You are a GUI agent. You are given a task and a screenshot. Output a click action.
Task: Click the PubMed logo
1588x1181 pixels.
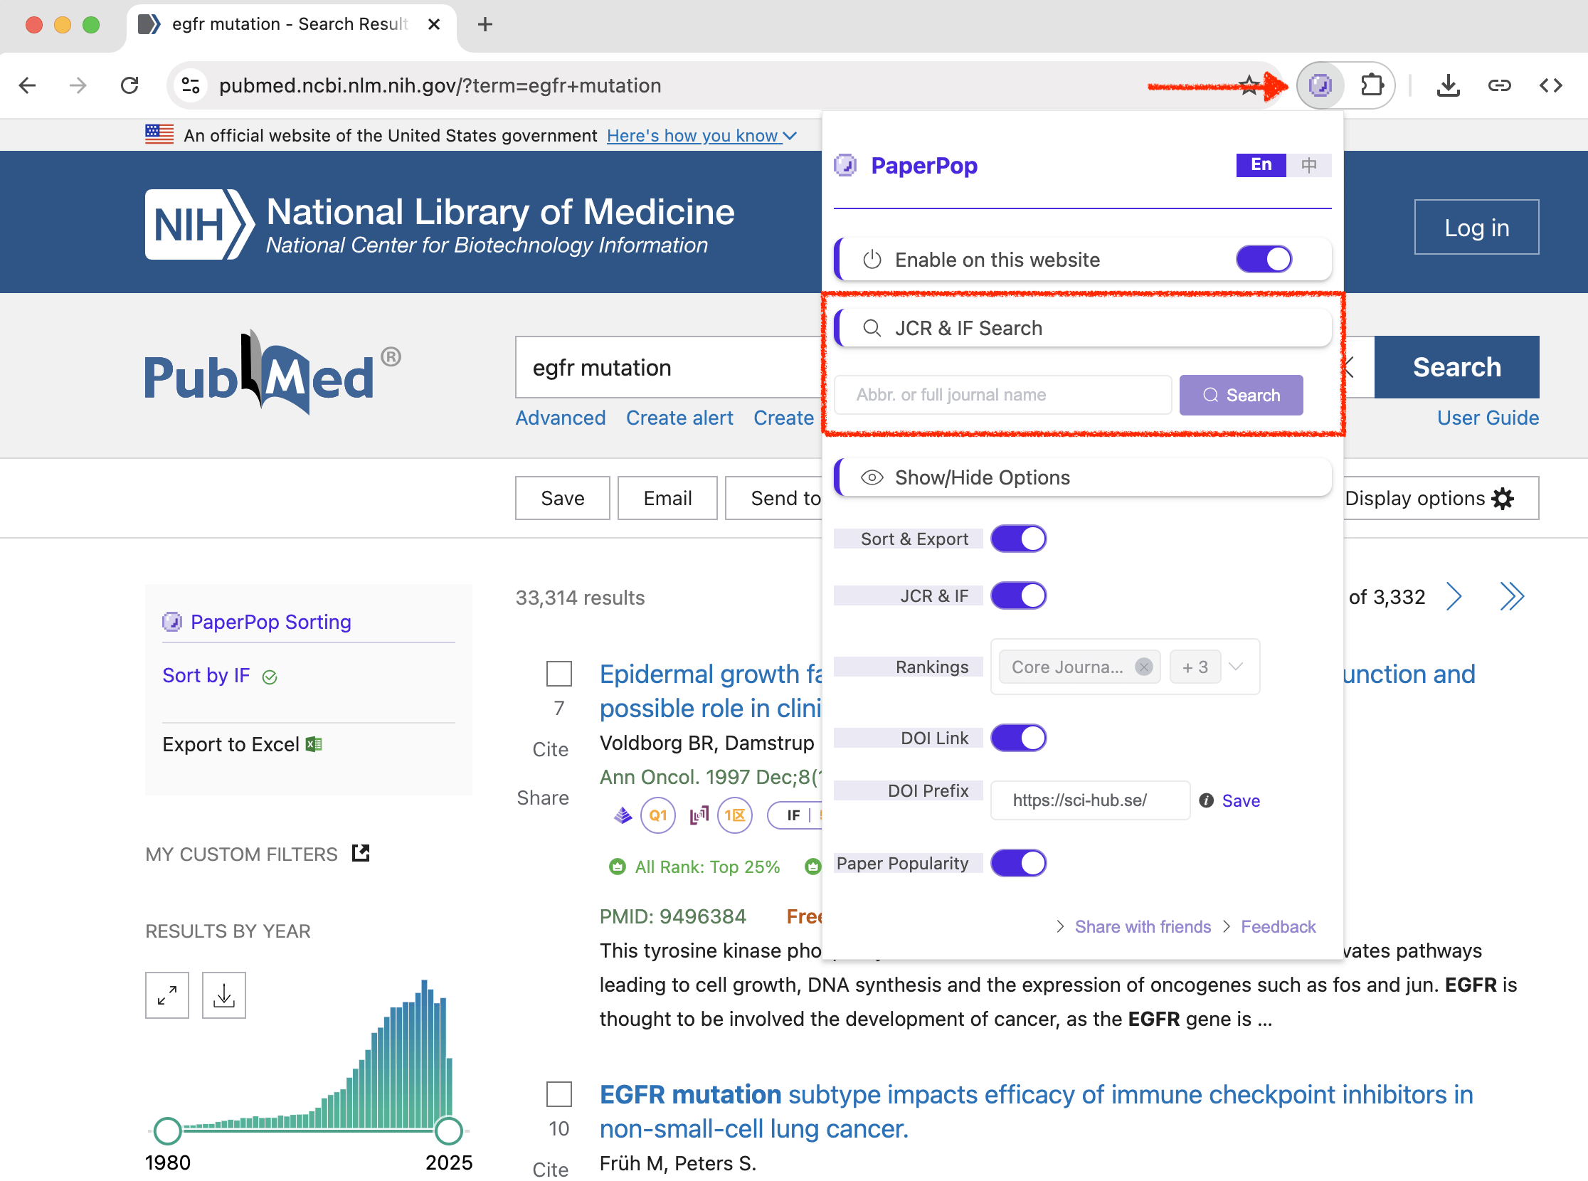(x=272, y=371)
